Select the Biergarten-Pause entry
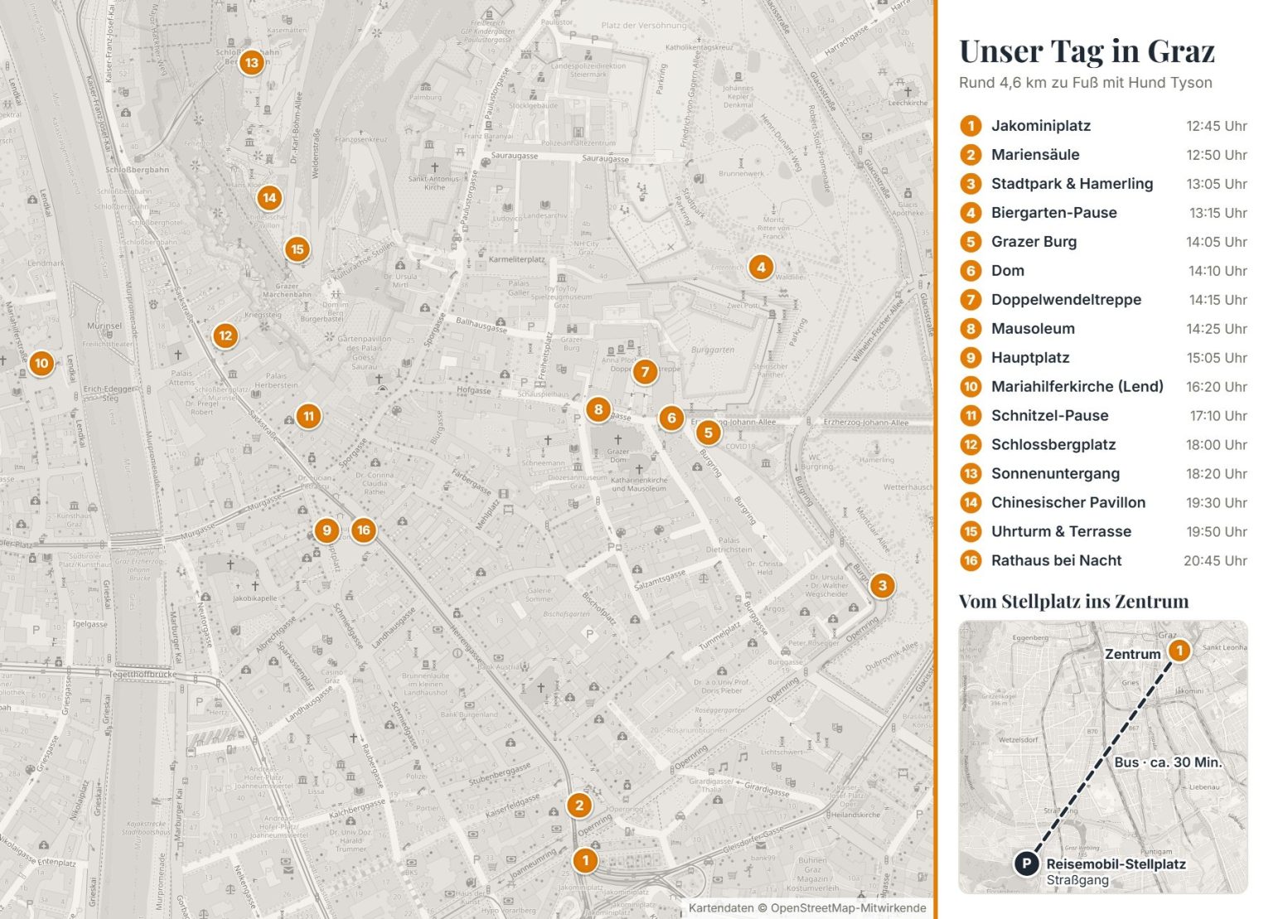Screen dimensions: 1273x919 point(1103,213)
